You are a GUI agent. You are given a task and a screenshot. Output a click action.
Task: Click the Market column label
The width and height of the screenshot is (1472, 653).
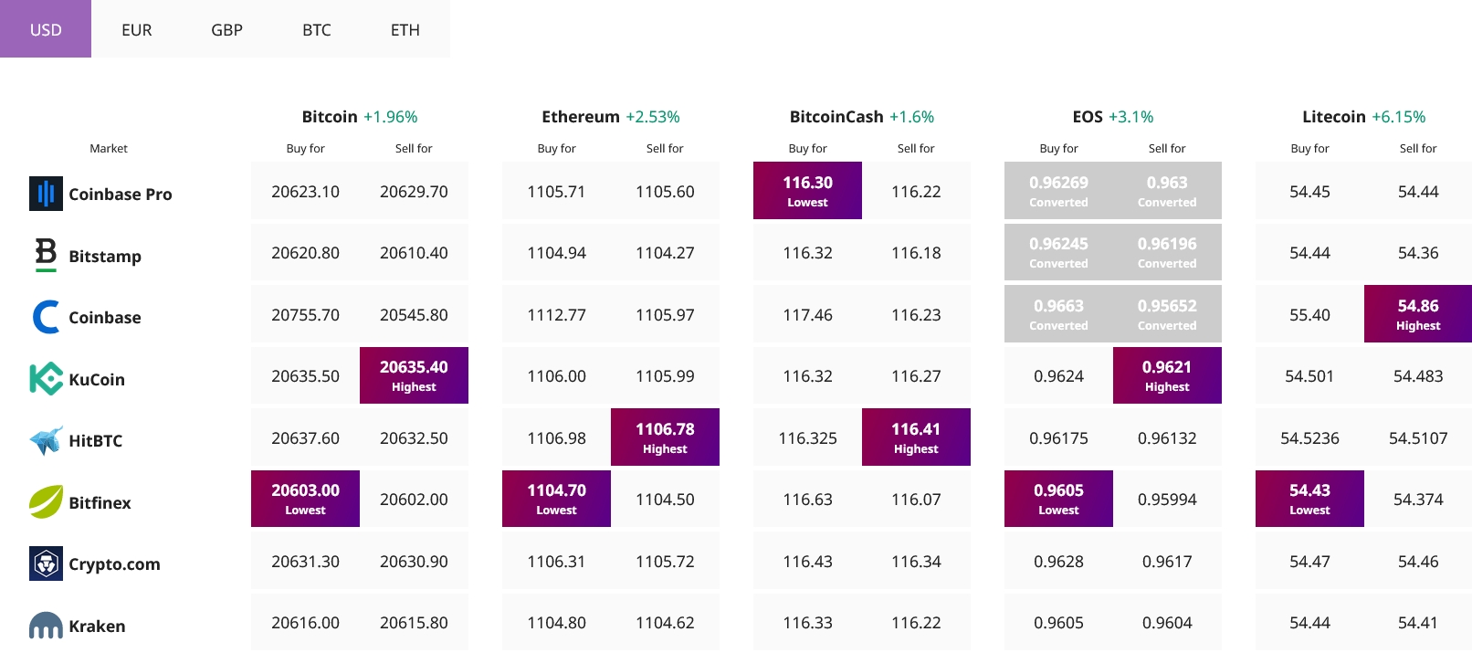coord(109,148)
